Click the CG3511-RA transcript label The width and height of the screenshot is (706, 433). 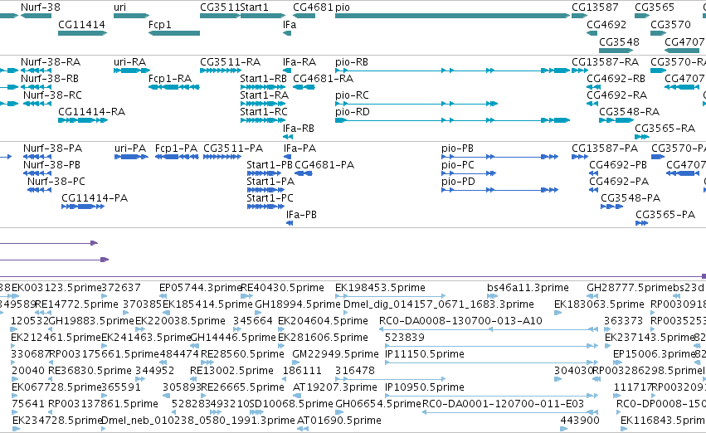tap(230, 62)
